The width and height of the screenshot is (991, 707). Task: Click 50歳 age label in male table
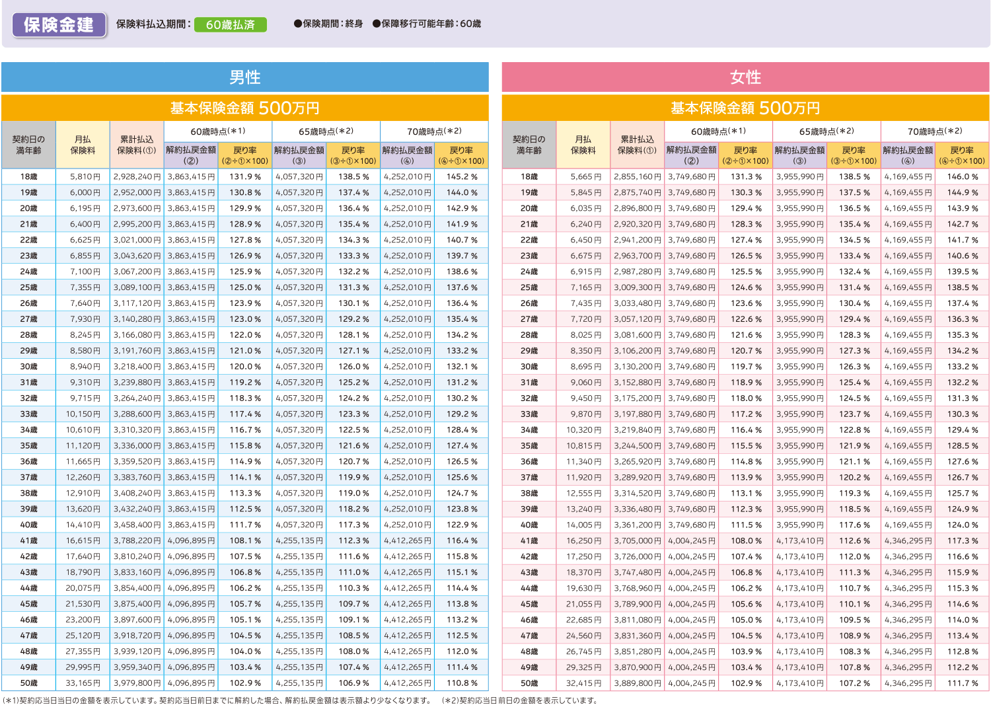(x=28, y=684)
